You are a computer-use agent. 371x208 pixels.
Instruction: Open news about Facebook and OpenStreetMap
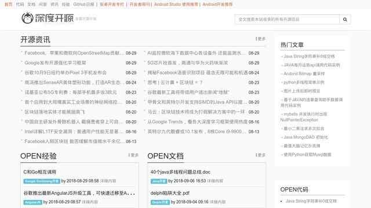(x=74, y=53)
